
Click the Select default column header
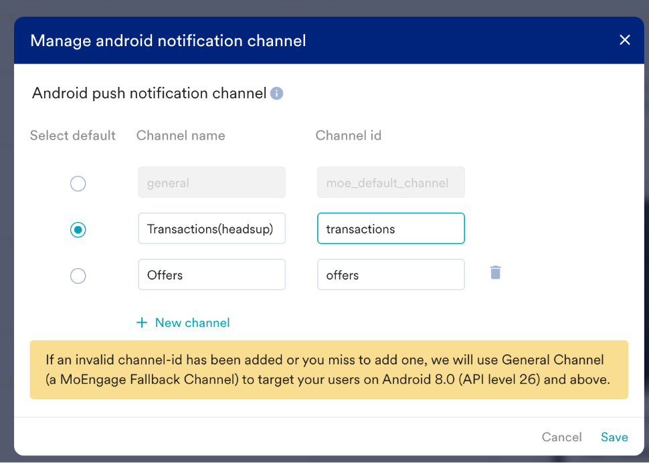click(73, 136)
